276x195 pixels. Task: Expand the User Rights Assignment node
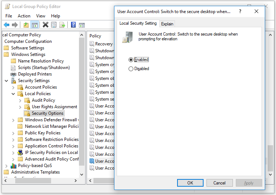coord(20,107)
